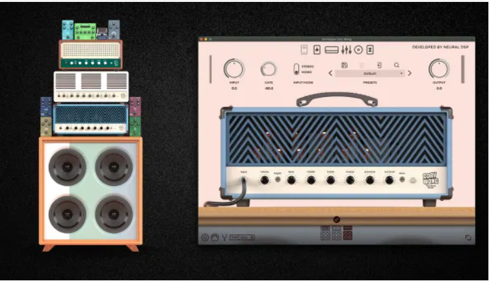Open the graphic EQ sliders section icon
The image size is (489, 281).
click(x=347, y=49)
